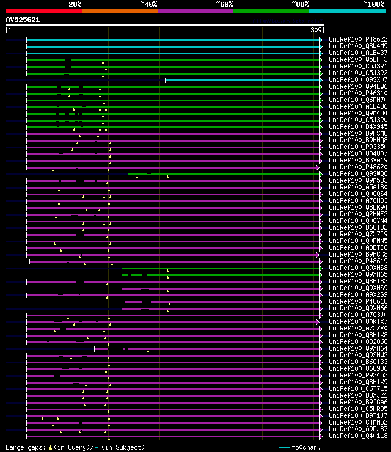Click the UniRef100_O82068 text
The width and height of the screenshot is (391, 452).
(358, 342)
